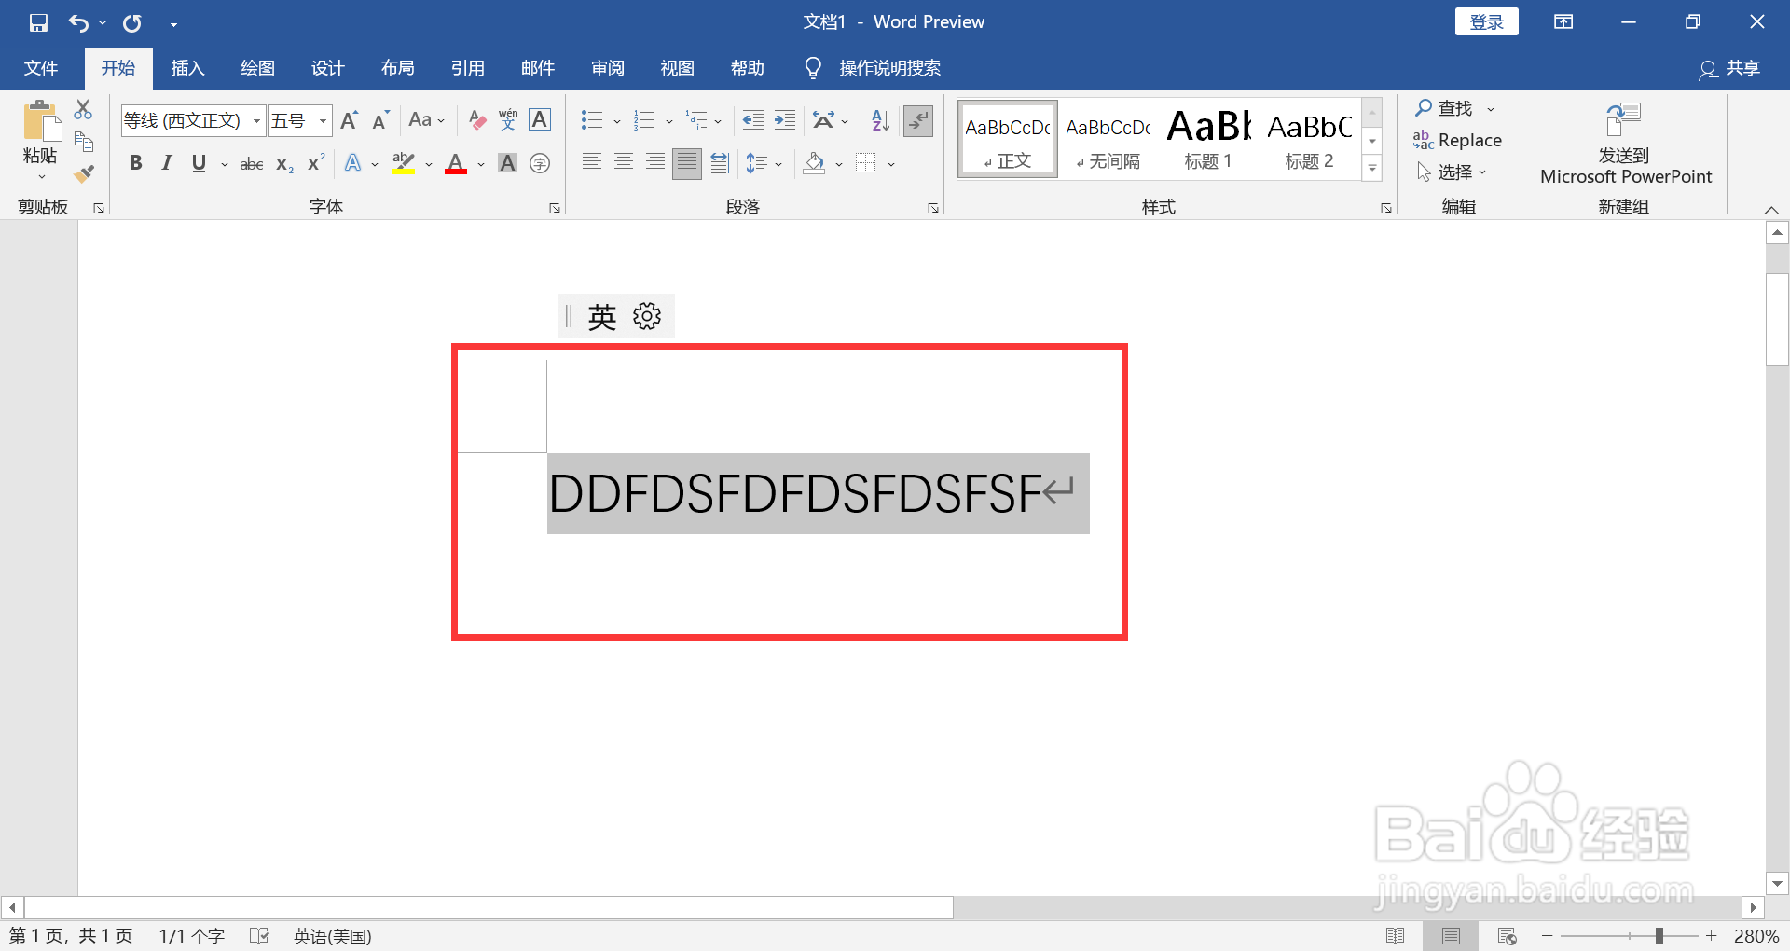Image resolution: width=1790 pixels, height=951 pixels.
Task: Toggle subscript formatting
Action: tap(284, 164)
